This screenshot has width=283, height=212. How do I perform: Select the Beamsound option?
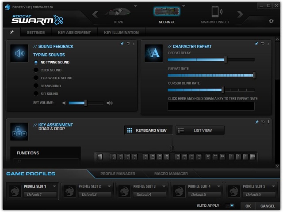coord(36,86)
